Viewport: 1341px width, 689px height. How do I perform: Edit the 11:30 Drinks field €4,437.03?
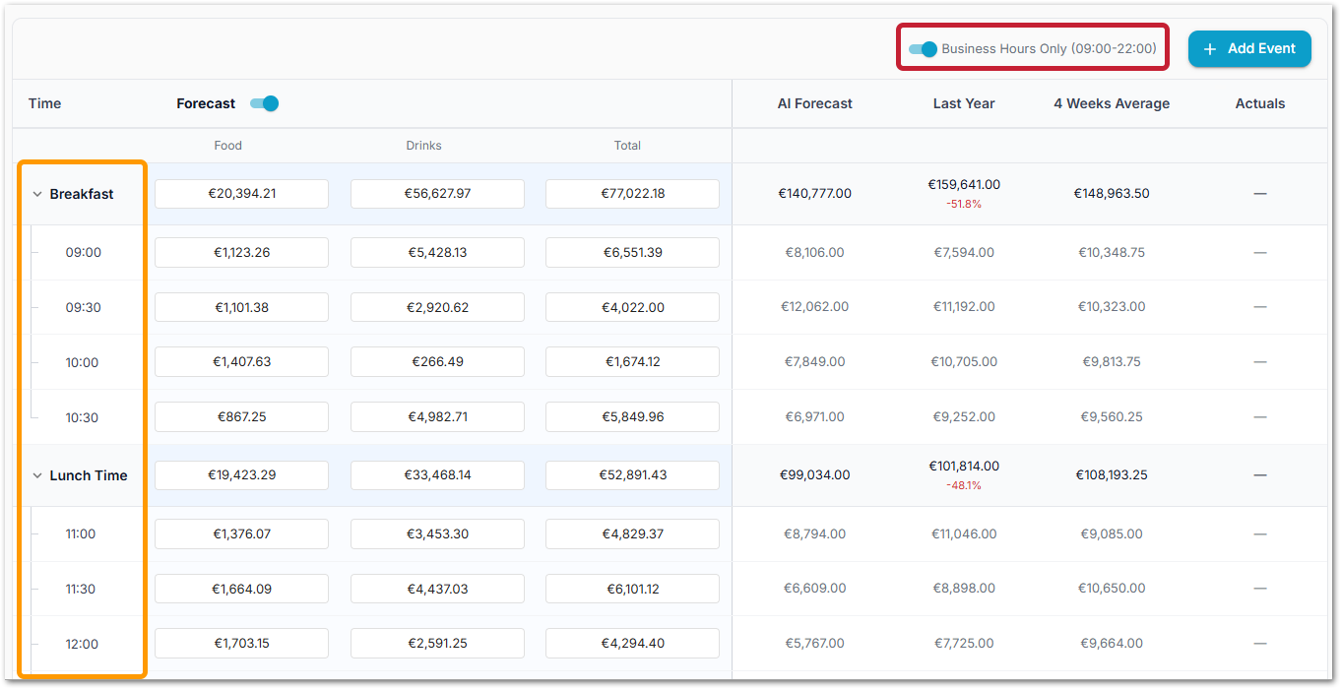point(437,589)
